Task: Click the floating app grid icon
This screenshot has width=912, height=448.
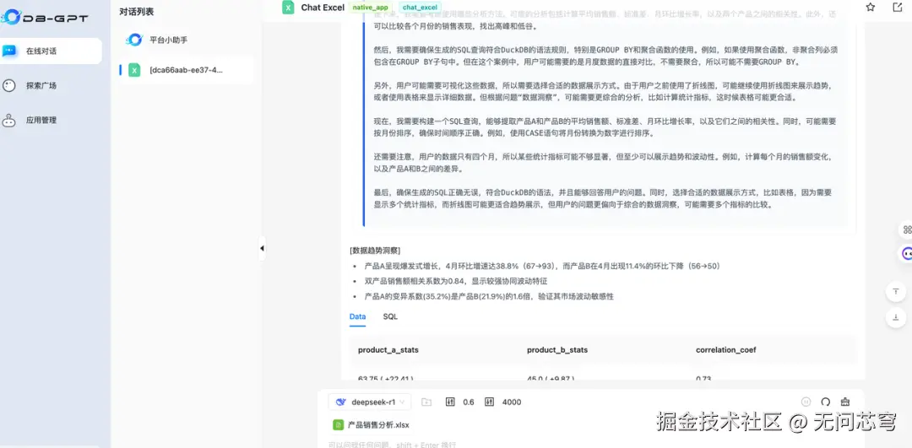Action: click(906, 229)
